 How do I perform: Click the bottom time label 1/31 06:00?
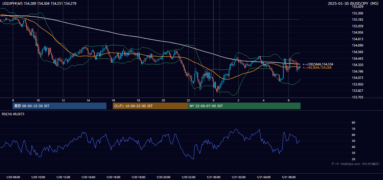(288, 177)
